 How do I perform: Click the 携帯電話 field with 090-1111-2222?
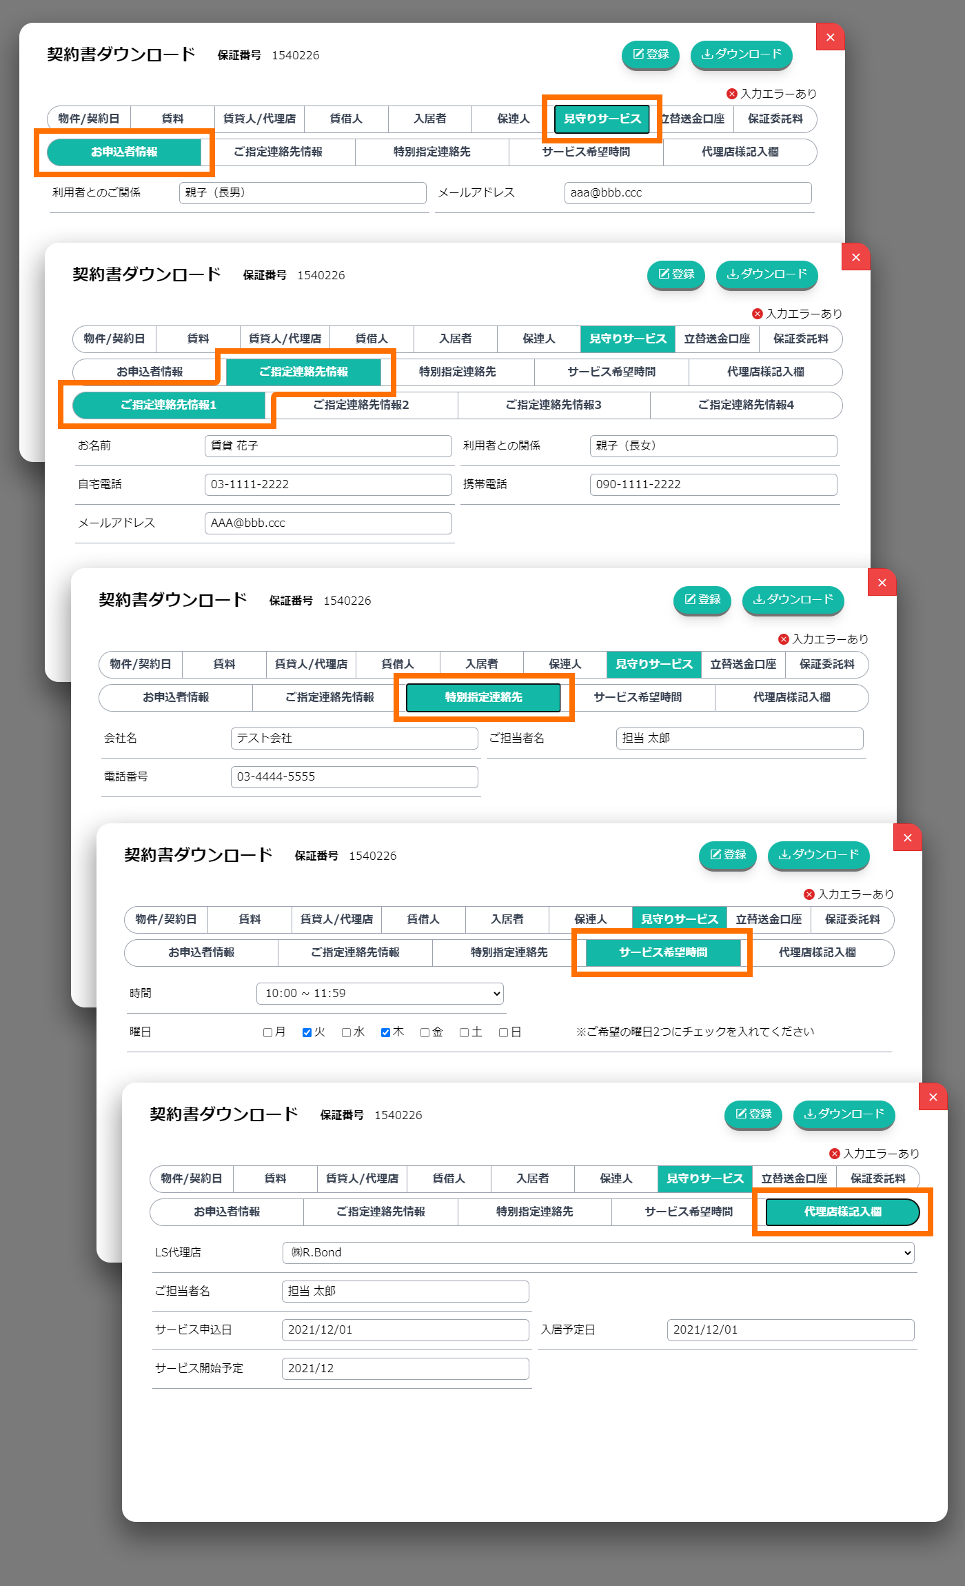[x=713, y=484]
